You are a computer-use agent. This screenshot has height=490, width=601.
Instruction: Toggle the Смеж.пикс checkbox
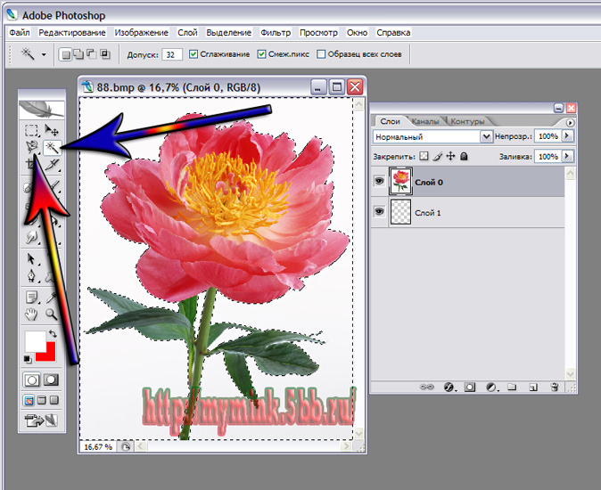click(x=261, y=54)
